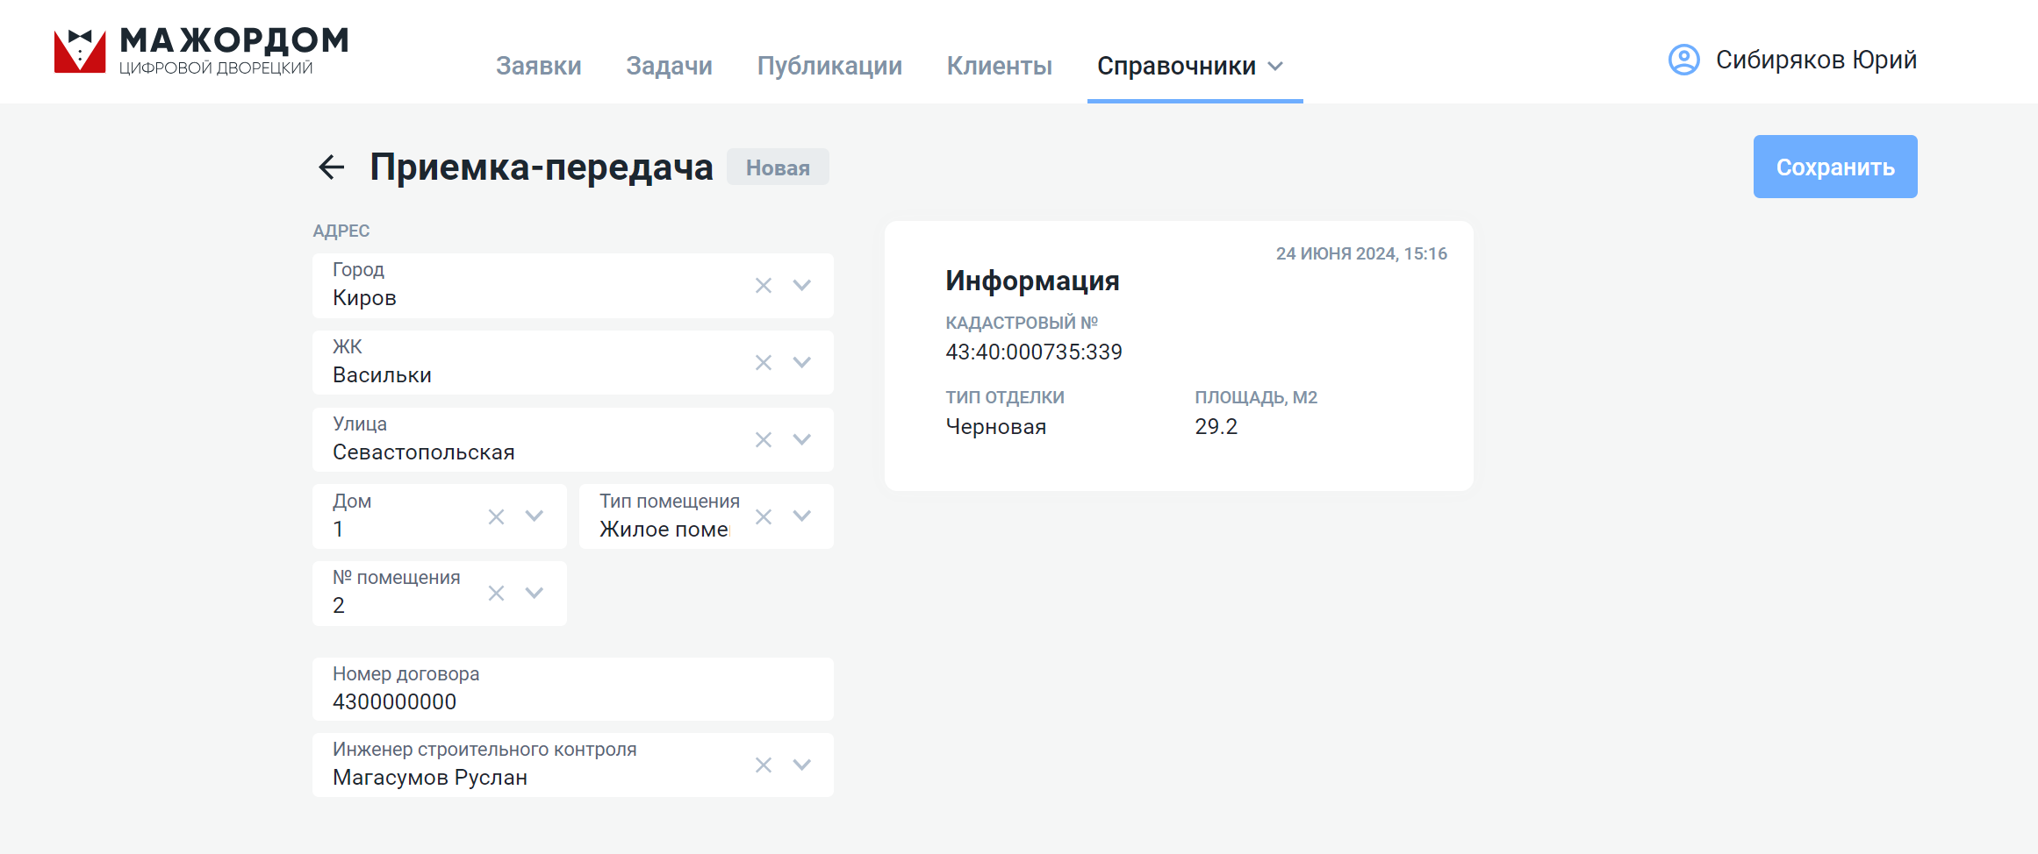Open the Дом dropdown chevron

click(534, 516)
